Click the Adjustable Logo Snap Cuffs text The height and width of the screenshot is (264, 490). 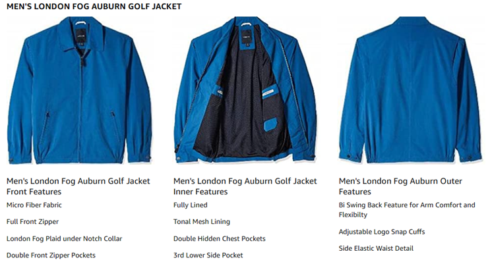click(381, 232)
